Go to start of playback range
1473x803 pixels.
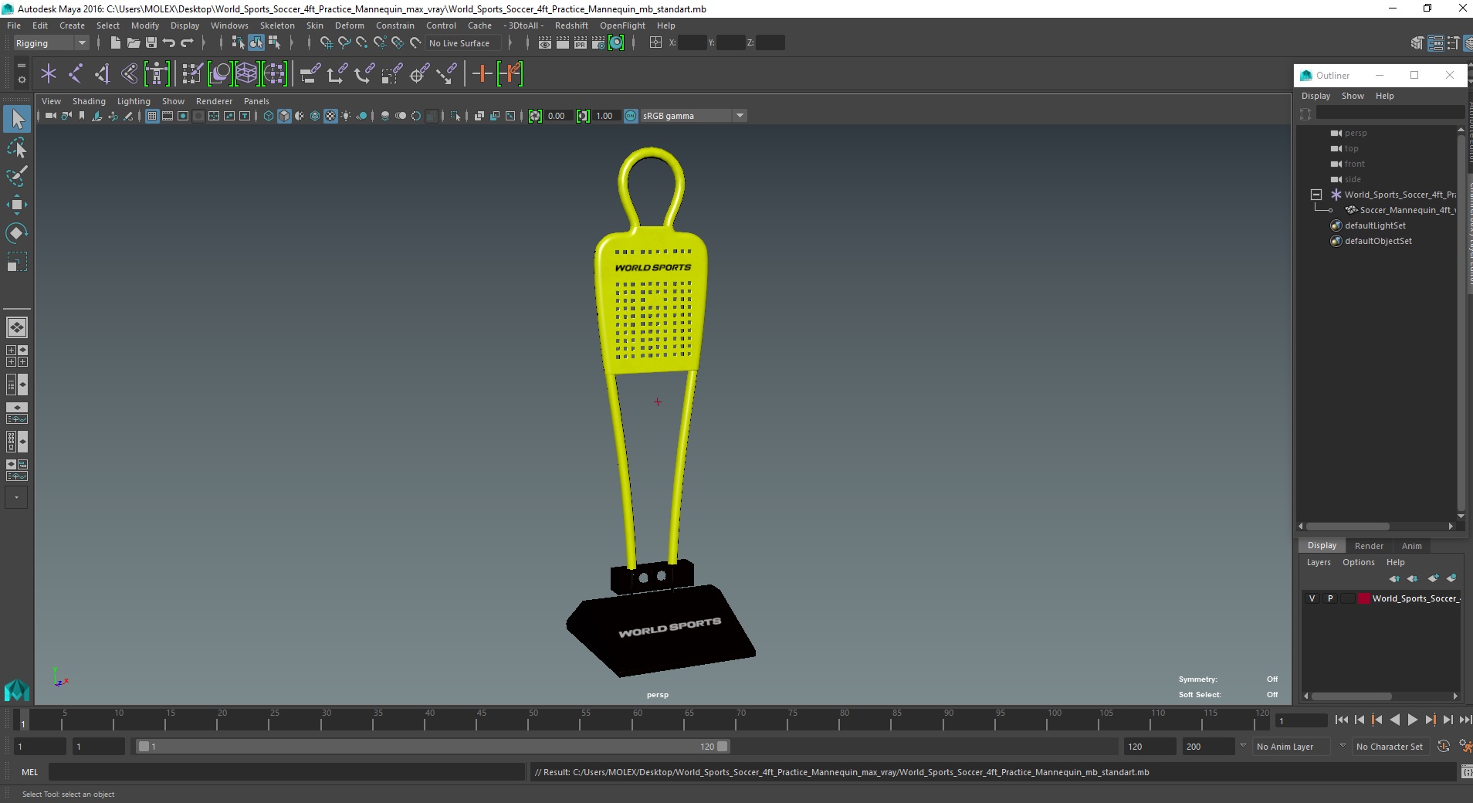(1341, 720)
